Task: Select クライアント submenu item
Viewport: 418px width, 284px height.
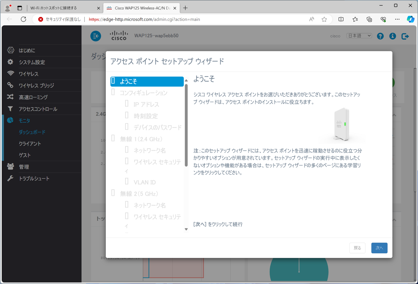Action: click(30, 144)
